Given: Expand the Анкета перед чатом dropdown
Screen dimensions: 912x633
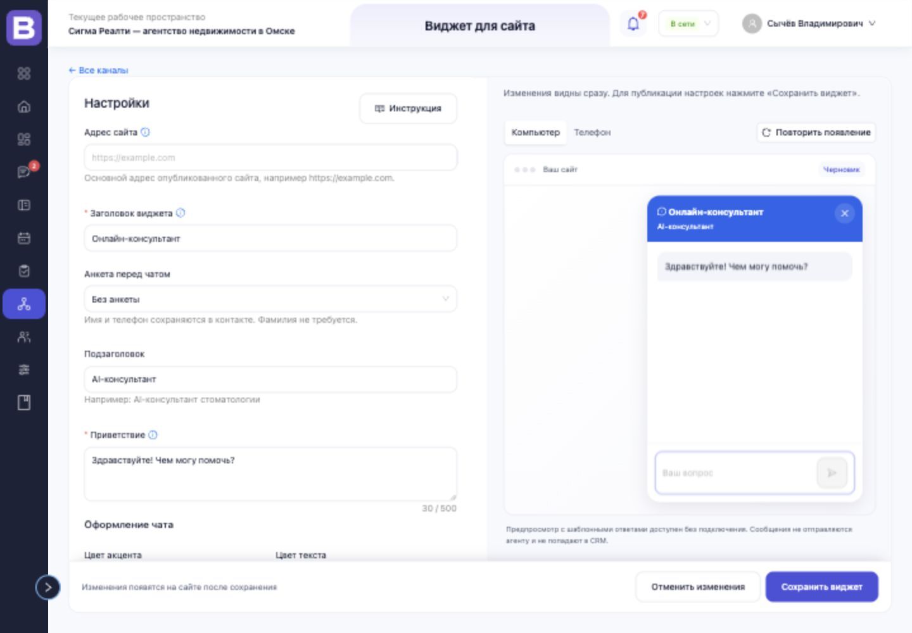Looking at the screenshot, I should (270, 299).
